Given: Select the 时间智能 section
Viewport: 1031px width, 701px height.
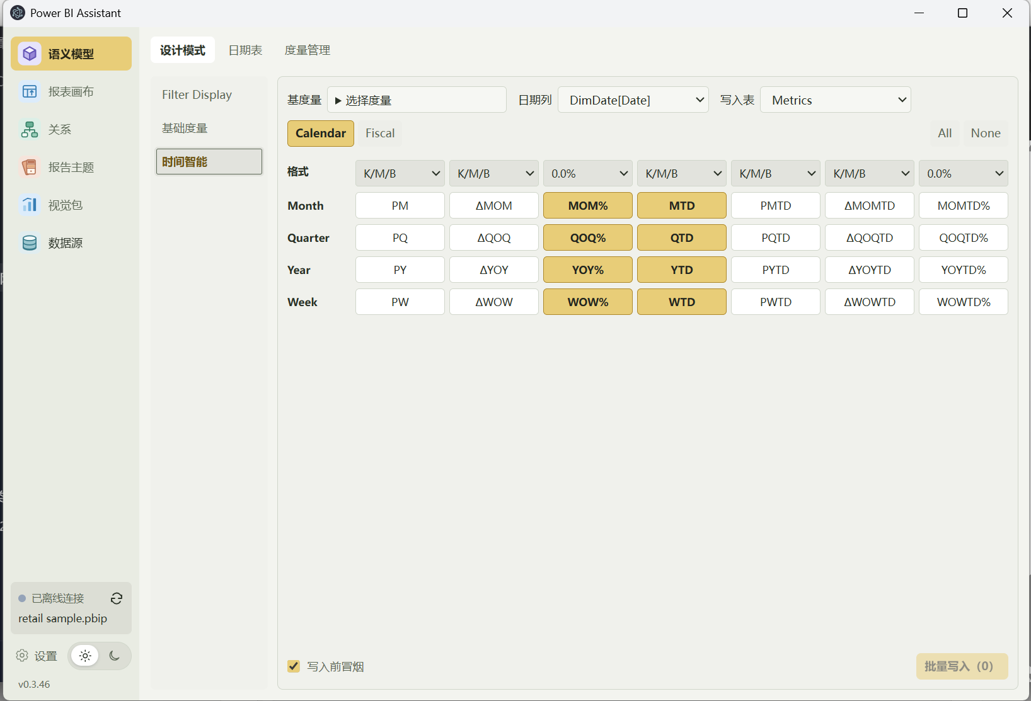Looking at the screenshot, I should point(209,161).
